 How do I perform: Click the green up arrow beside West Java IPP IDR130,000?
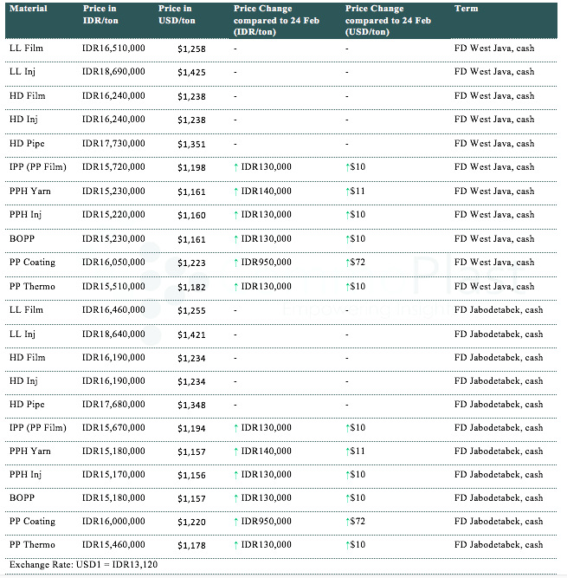(x=236, y=167)
